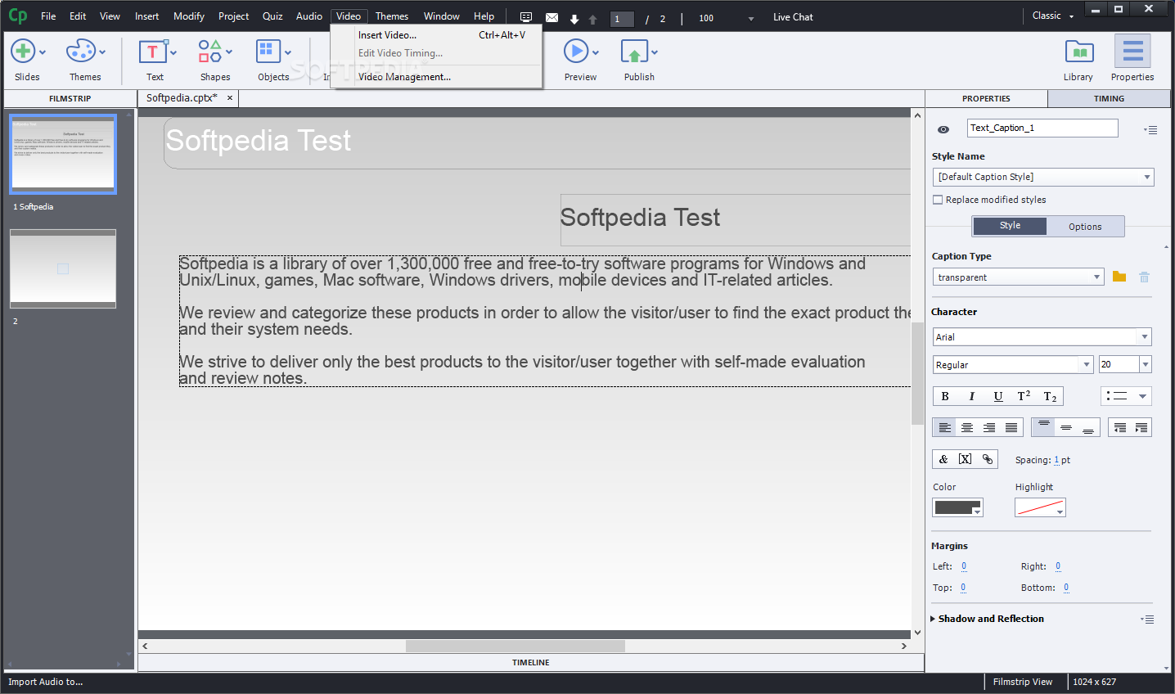
Task: Enable Replace modified styles checkbox
Action: tap(938, 200)
